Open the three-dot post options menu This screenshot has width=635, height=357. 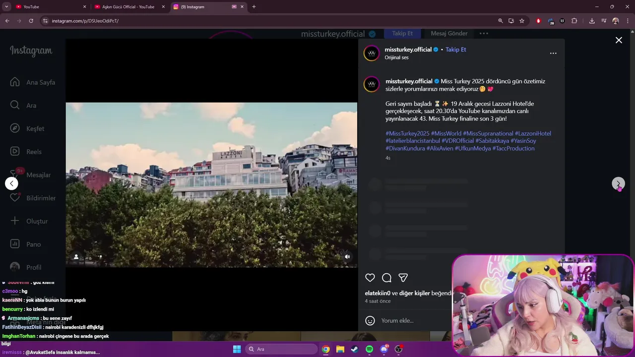(x=553, y=53)
